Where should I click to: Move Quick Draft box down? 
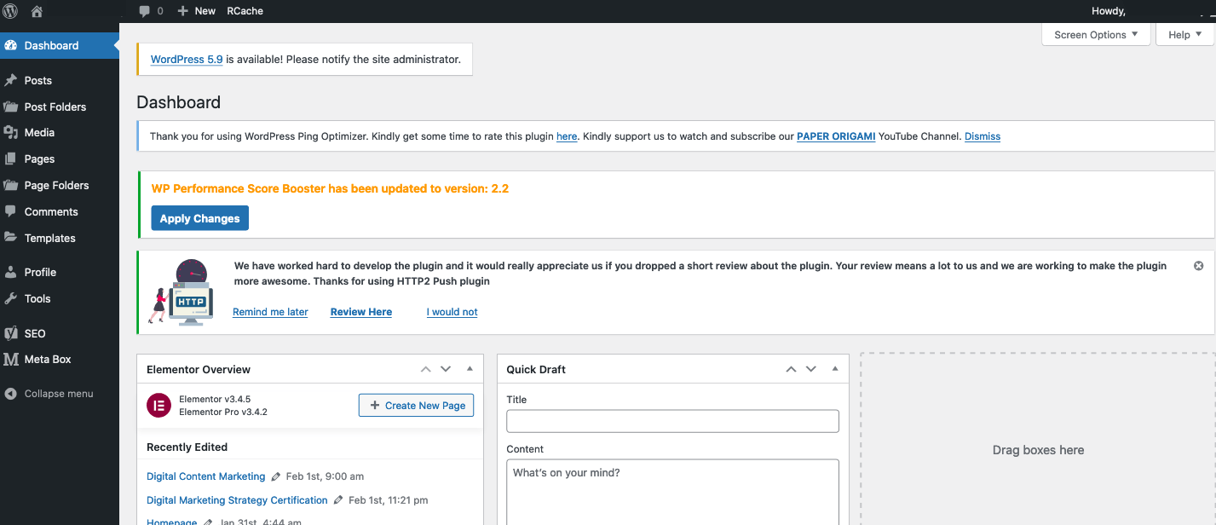(x=811, y=369)
